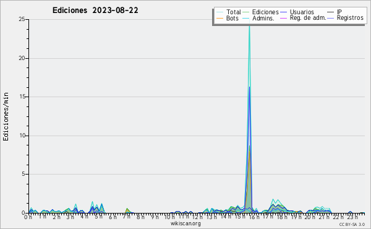
Task: Click the "5 h" x-axis label
Action: (x=99, y=217)
